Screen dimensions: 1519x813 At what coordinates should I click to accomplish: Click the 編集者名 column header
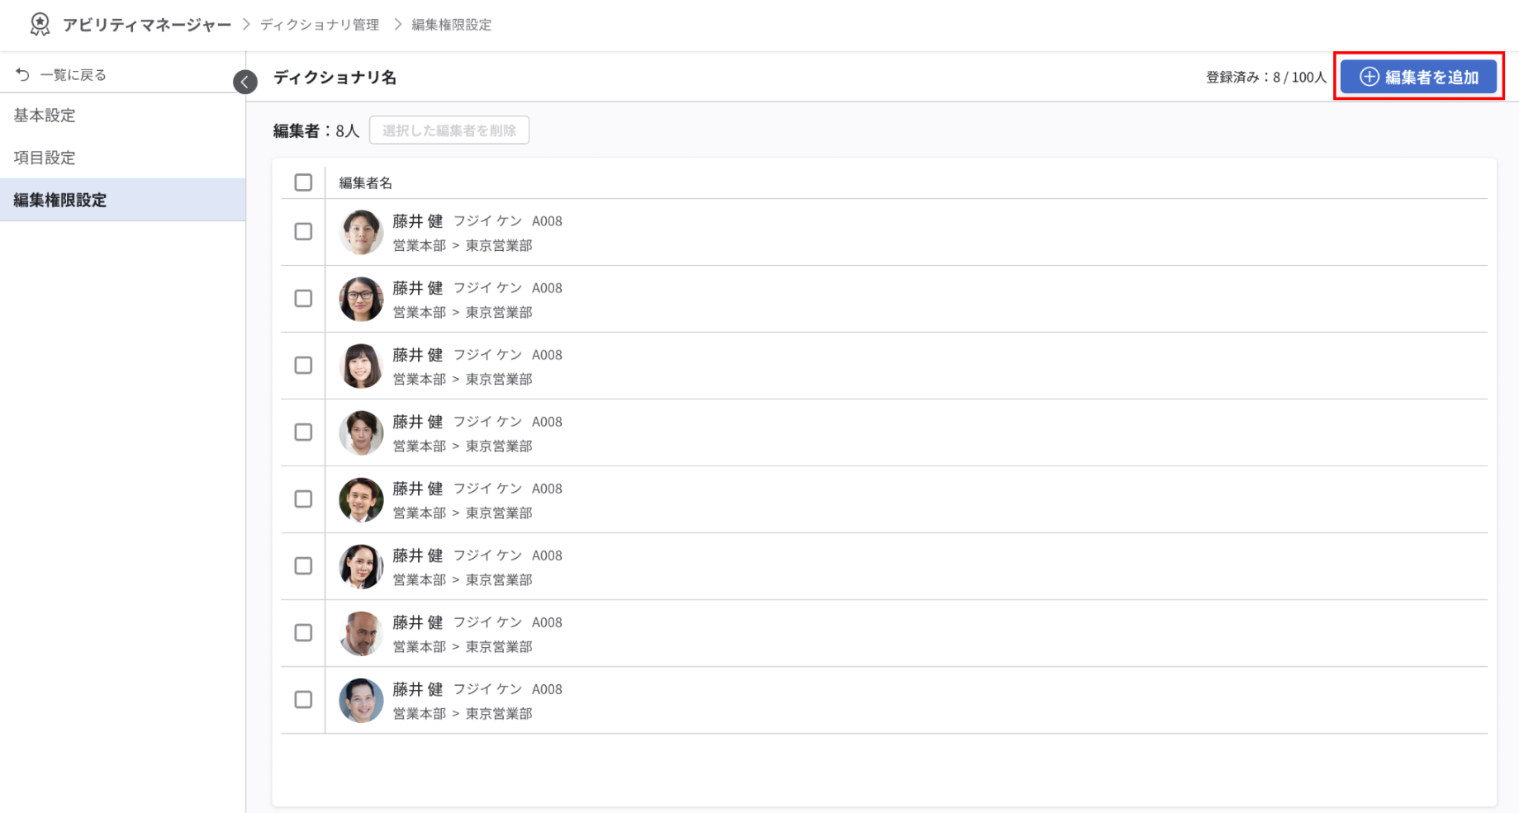(365, 183)
